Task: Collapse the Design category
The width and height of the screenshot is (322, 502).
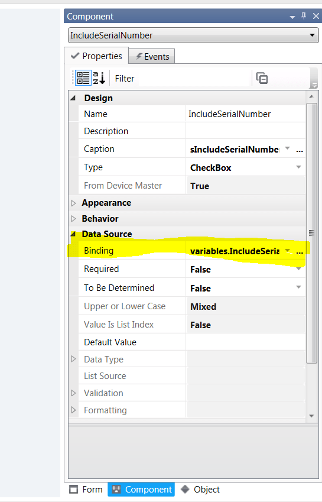Action: [73, 98]
